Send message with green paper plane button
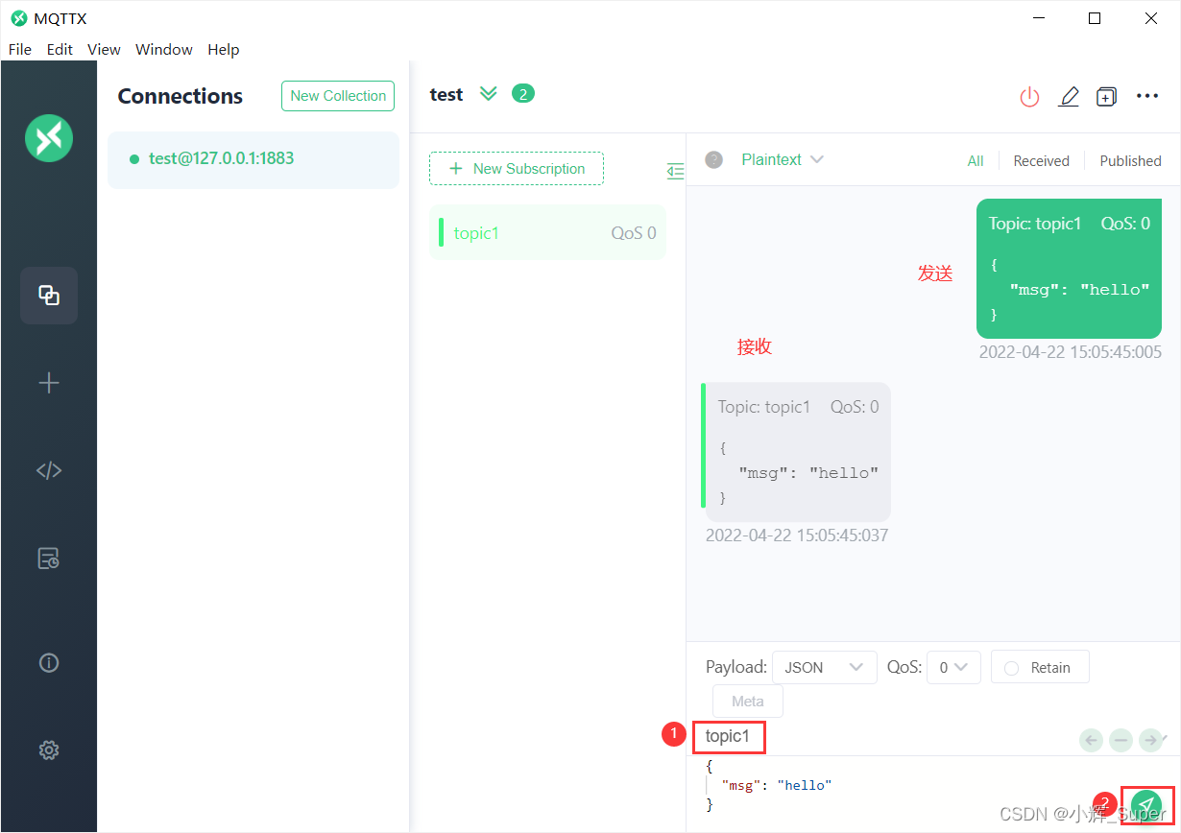1181x833 pixels. [x=1146, y=804]
